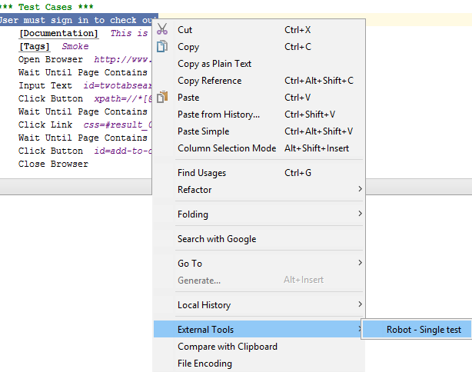Click Search with Google
The width and height of the screenshot is (472, 372).
tap(217, 239)
